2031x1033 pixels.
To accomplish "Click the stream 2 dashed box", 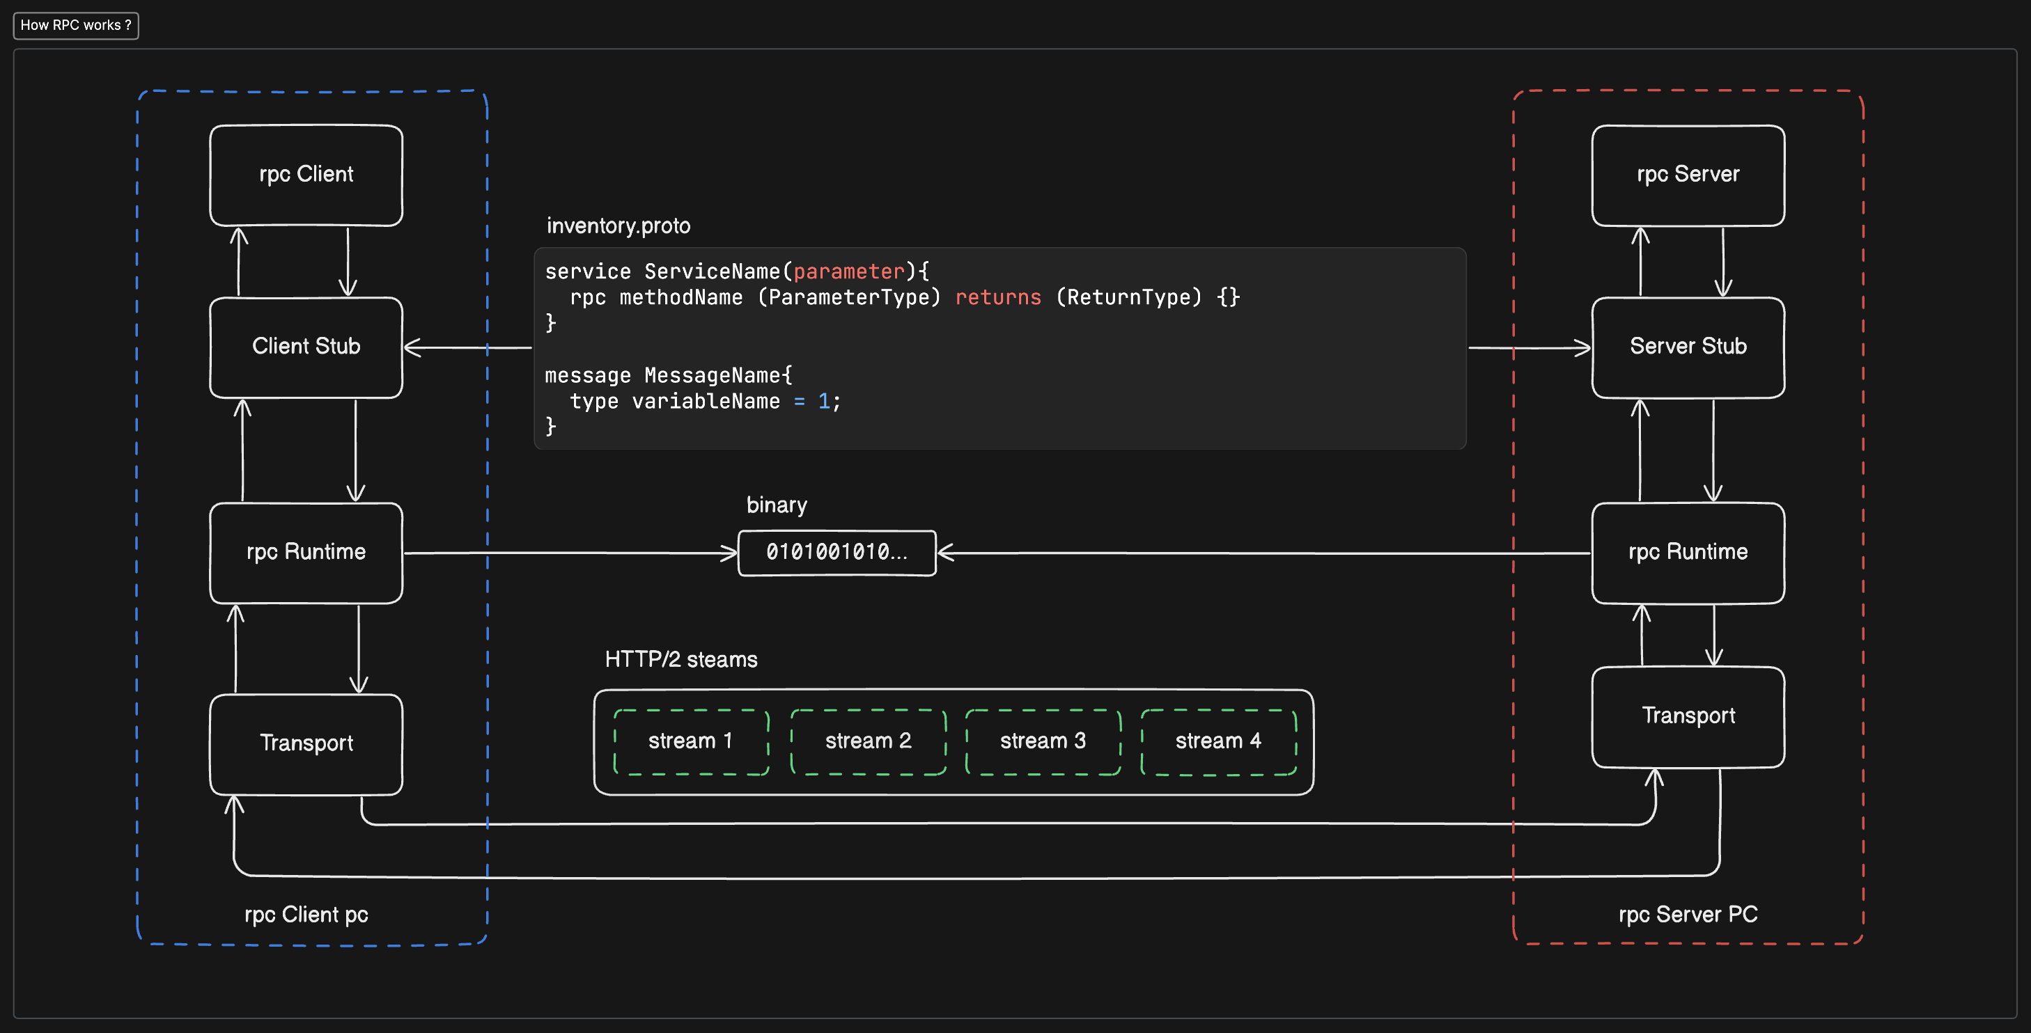I will pos(867,741).
